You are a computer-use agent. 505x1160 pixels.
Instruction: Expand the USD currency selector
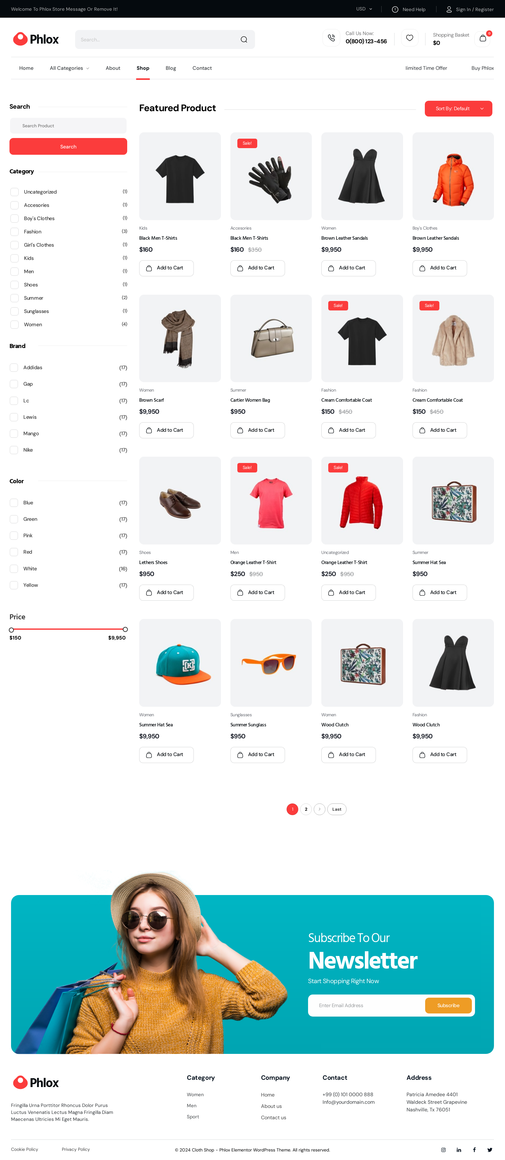point(364,9)
